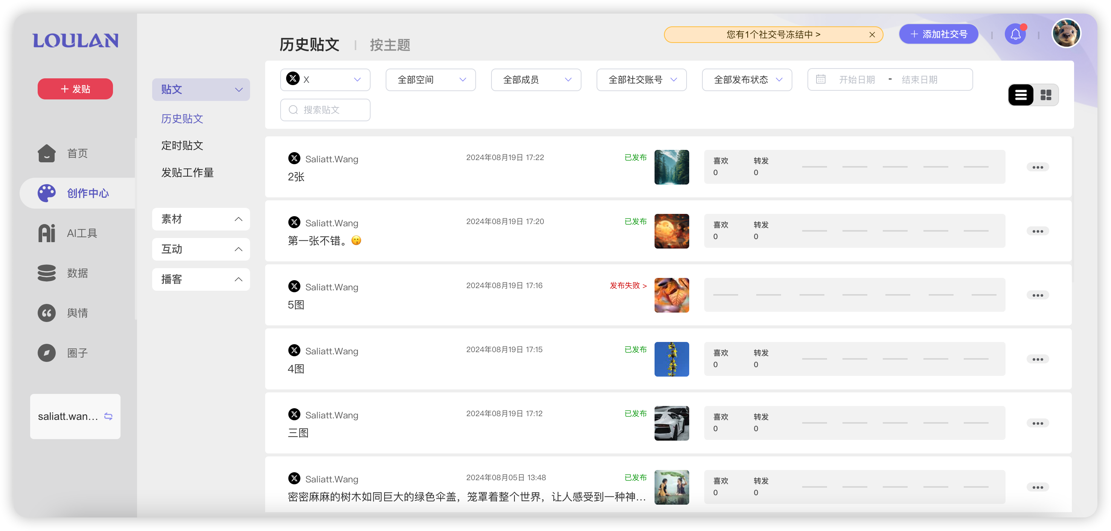
Task: Click the calendar icon in date range
Action: click(821, 79)
